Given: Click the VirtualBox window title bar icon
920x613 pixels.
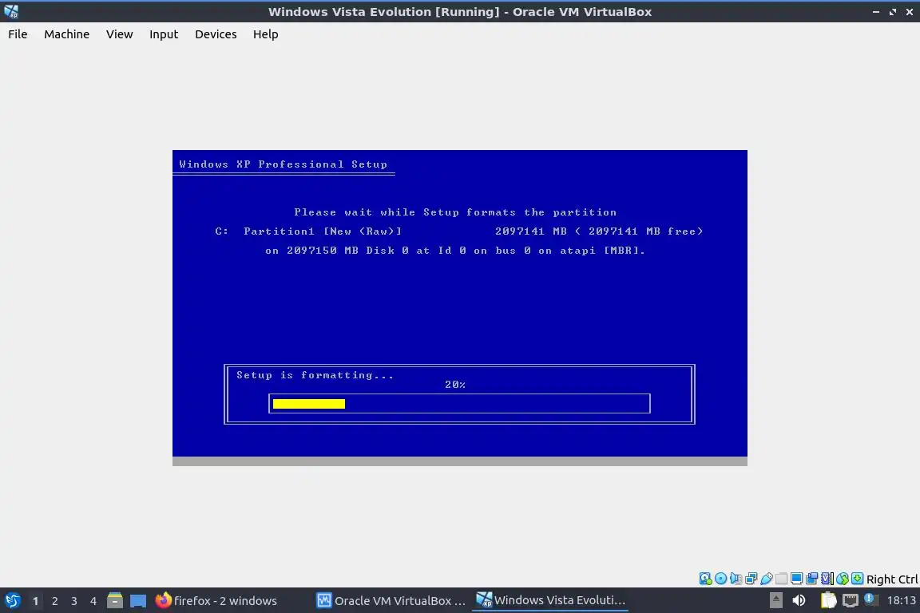Looking at the screenshot, I should click(11, 11).
